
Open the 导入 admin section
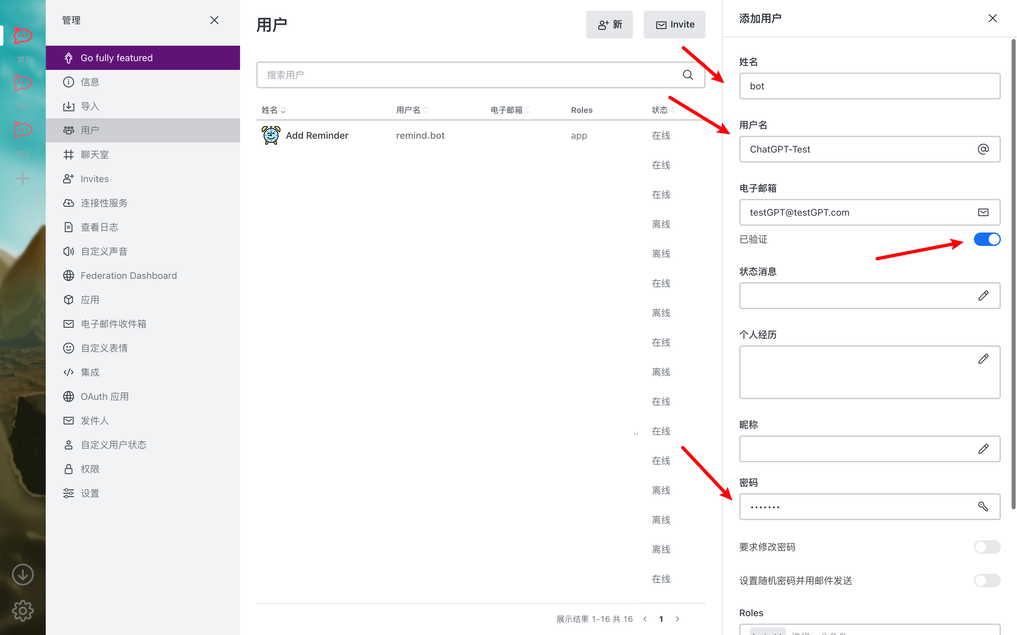click(x=143, y=106)
